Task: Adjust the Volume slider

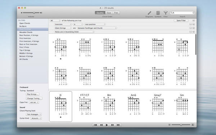Action: tap(31, 13)
